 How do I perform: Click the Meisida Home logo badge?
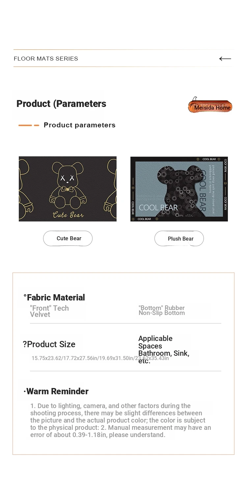[x=210, y=105]
